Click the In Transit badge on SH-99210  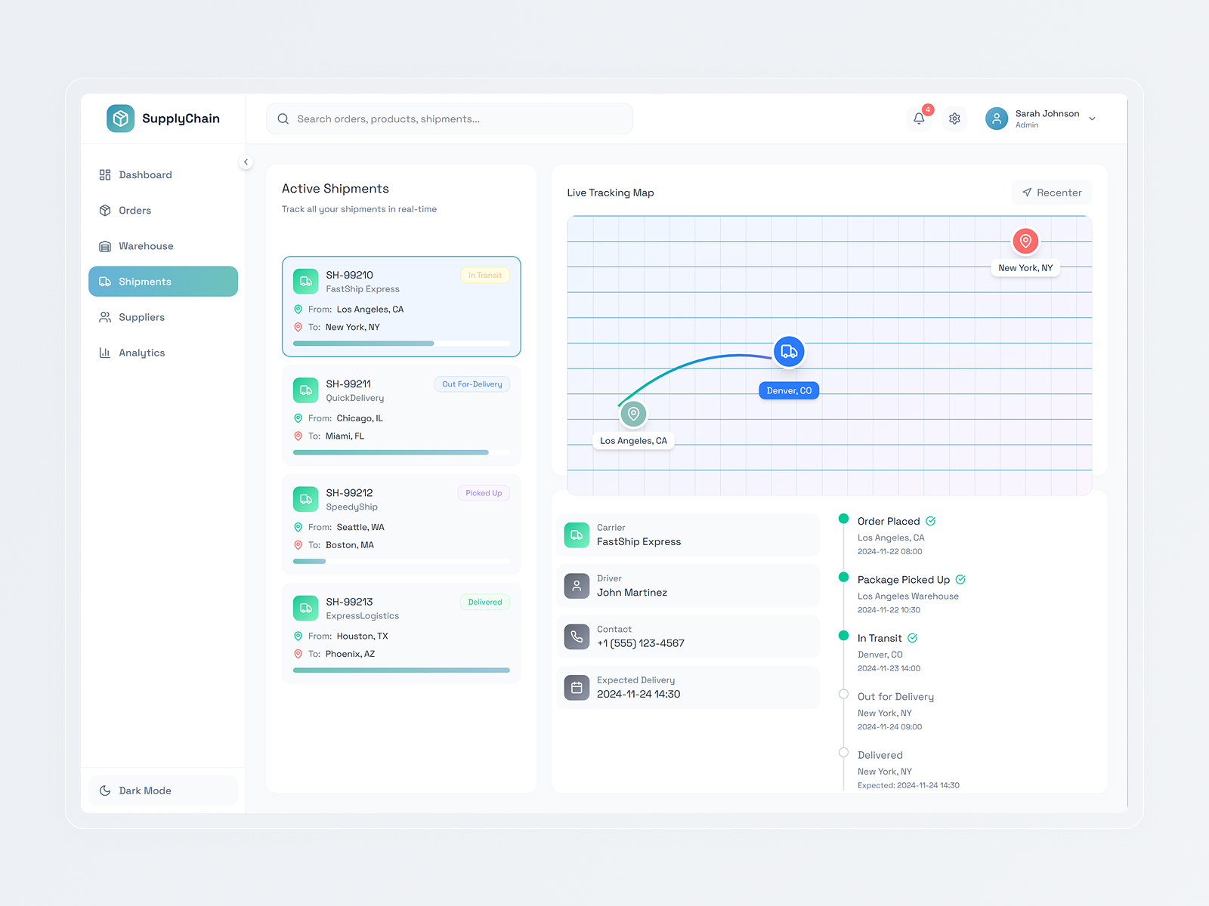tap(485, 275)
